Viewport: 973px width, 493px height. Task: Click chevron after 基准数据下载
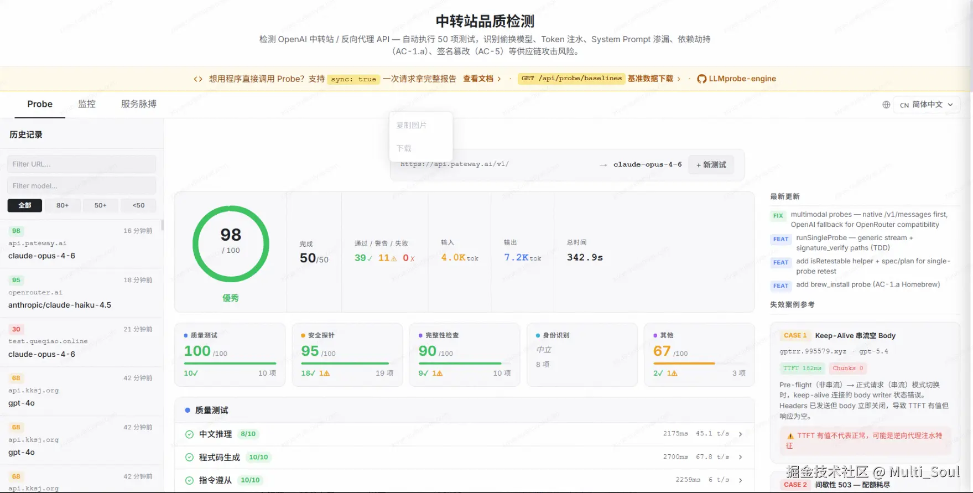[679, 79]
